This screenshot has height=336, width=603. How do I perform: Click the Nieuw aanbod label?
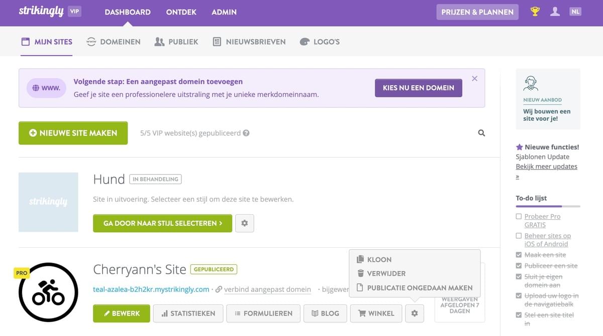pyautogui.click(x=542, y=100)
